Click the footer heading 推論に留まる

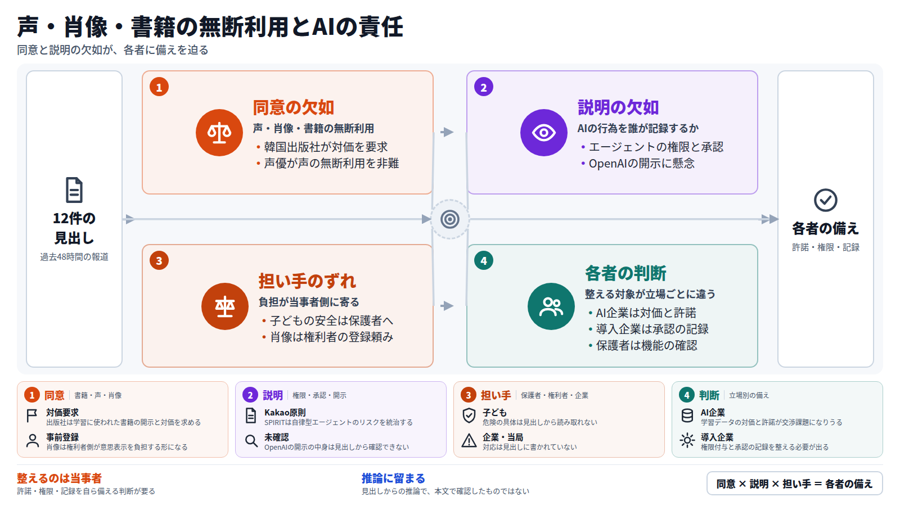point(393,478)
